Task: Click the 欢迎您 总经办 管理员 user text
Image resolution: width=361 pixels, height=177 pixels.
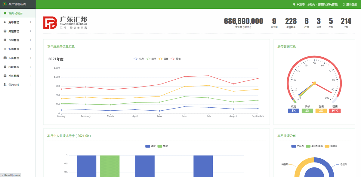Action: click(317, 5)
